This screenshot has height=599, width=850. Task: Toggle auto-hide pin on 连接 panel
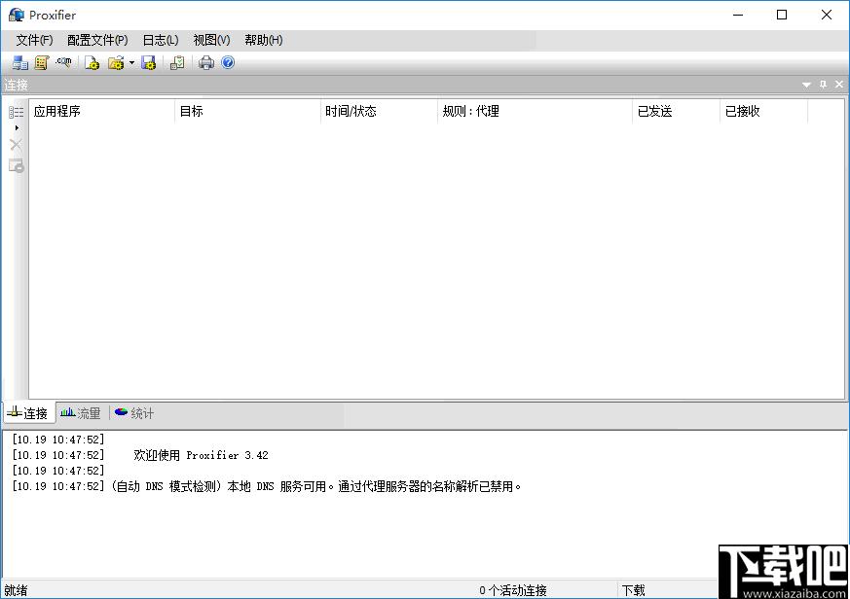(x=823, y=84)
